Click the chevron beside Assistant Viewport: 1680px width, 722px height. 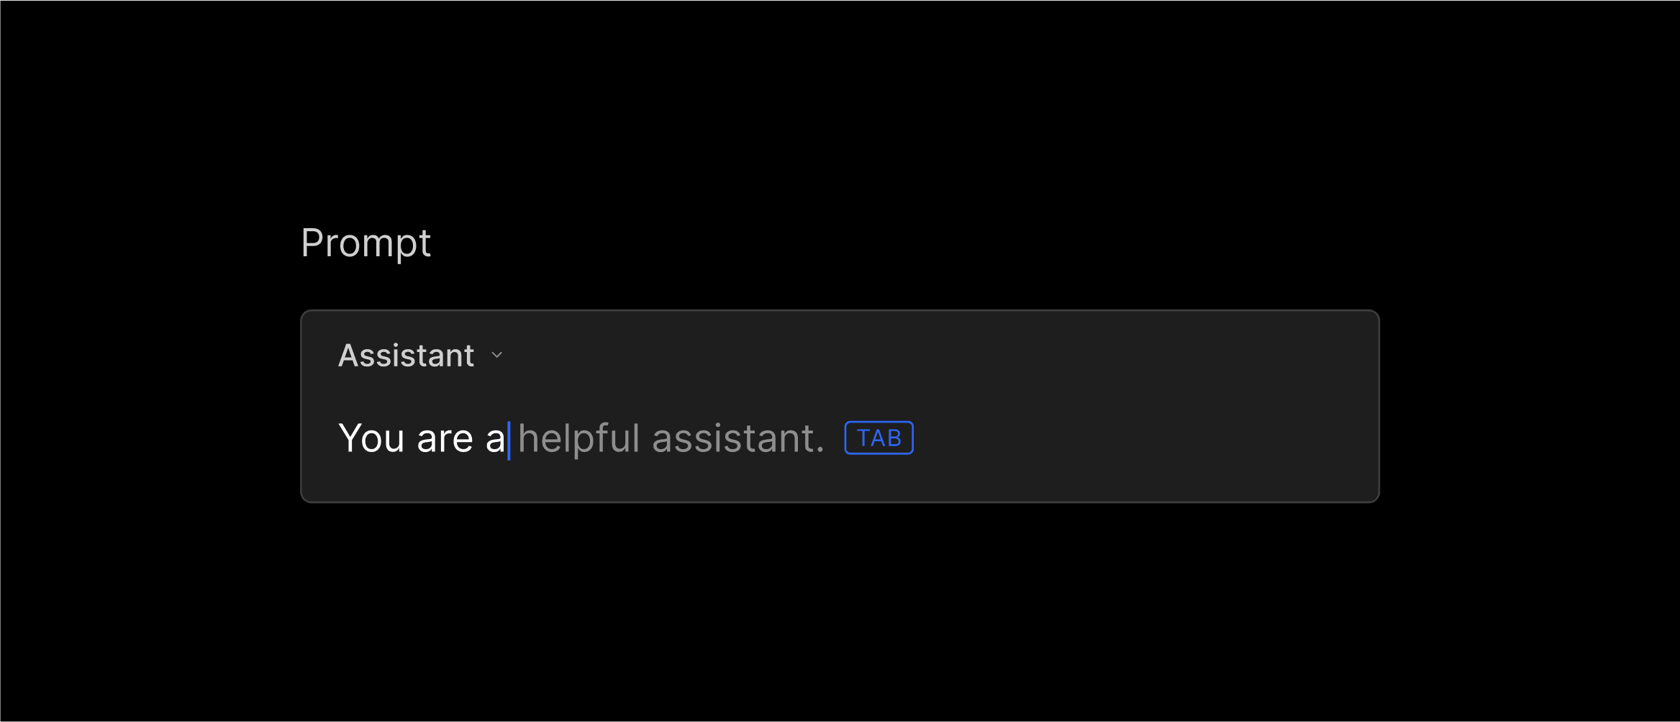[x=497, y=355]
